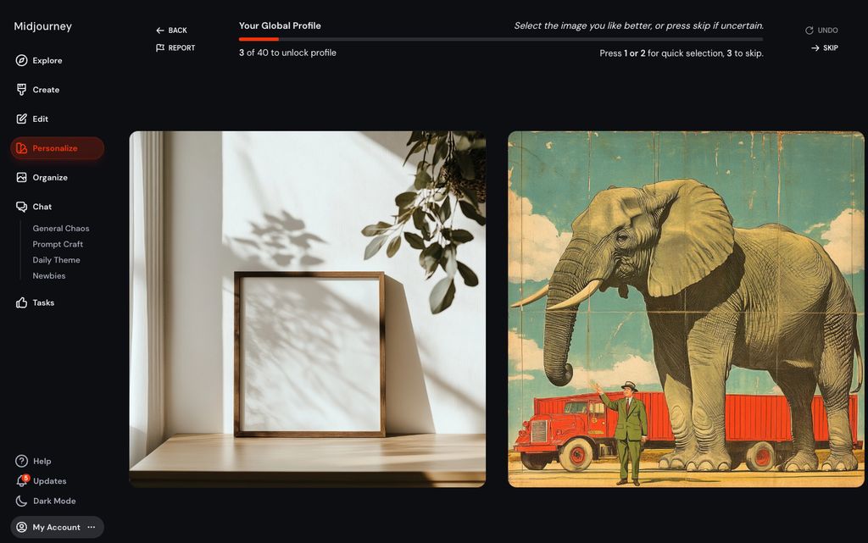This screenshot has height=543, width=868.
Task: Expand My Account options ellipsis
Action: pyautogui.click(x=92, y=527)
